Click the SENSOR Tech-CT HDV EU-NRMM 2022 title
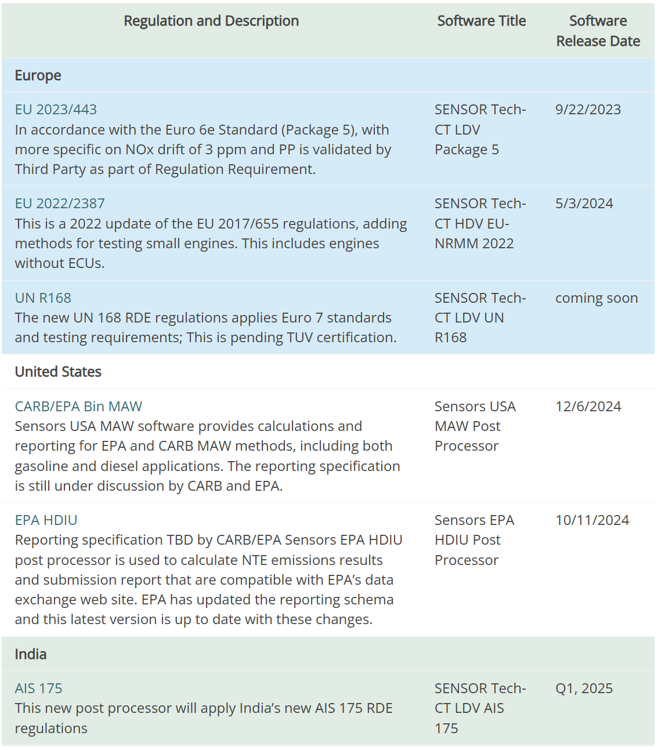This screenshot has height=750, width=658. tap(480, 224)
